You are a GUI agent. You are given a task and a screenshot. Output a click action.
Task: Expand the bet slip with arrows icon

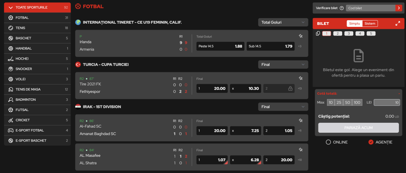[x=398, y=23]
